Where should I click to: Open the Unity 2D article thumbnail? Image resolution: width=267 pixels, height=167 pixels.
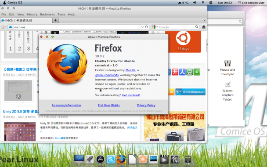[20, 131]
